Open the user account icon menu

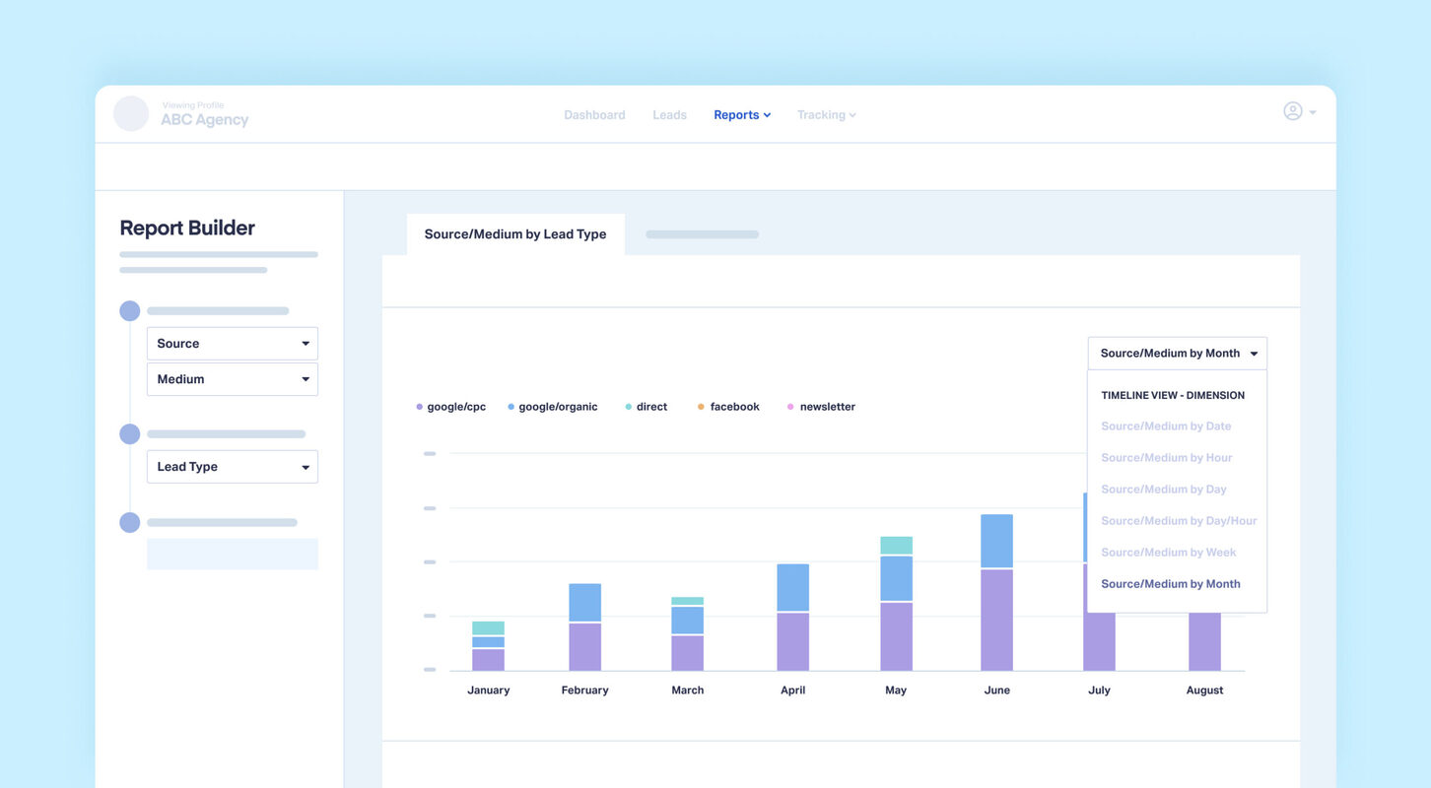pyautogui.click(x=1292, y=111)
